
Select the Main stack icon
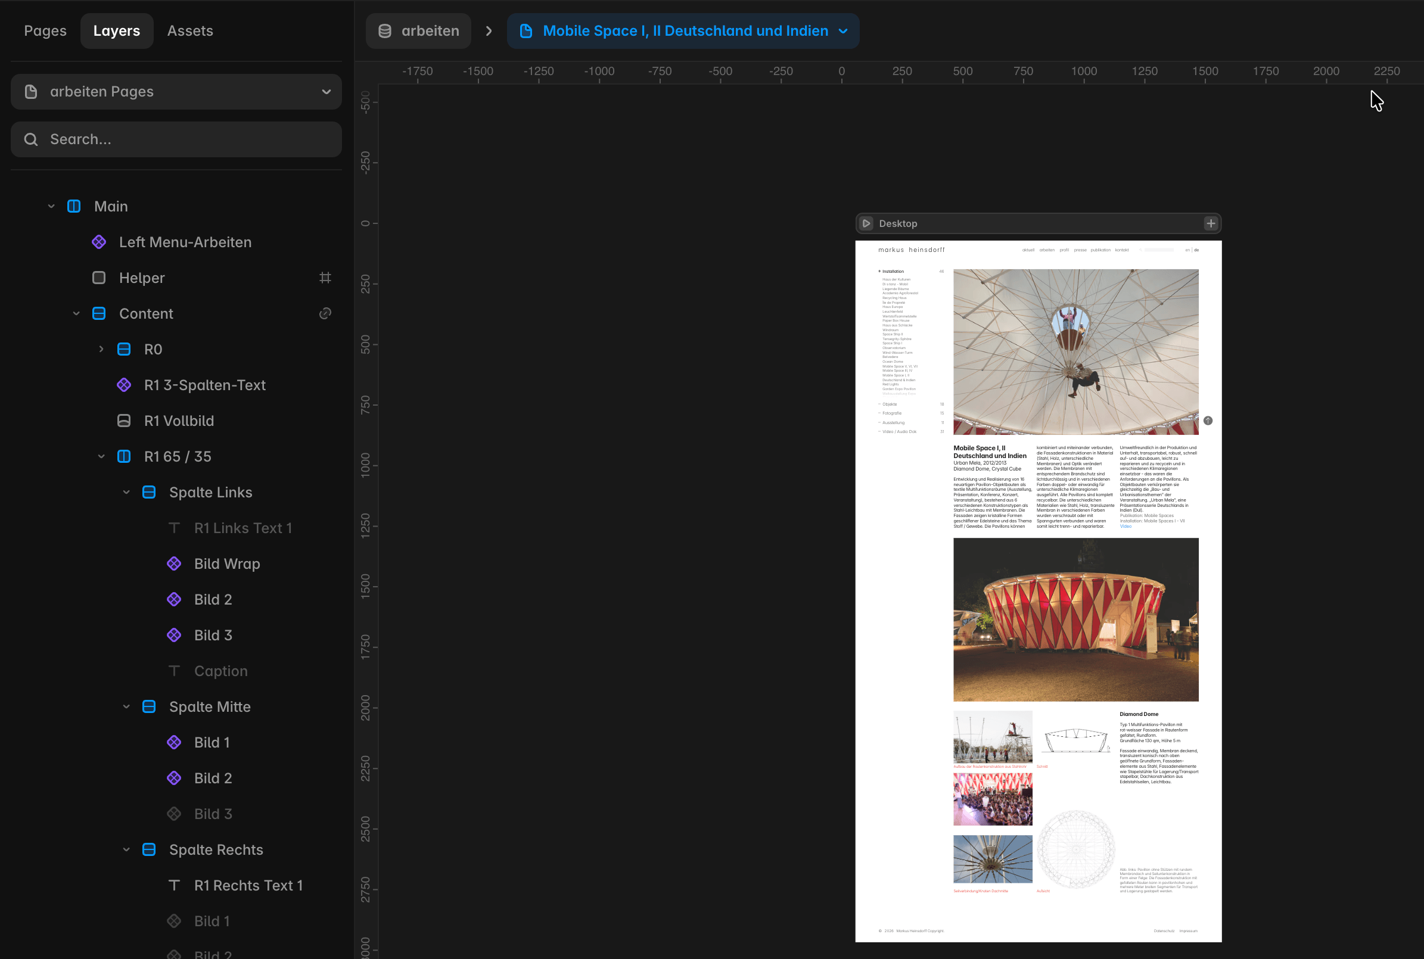74,207
